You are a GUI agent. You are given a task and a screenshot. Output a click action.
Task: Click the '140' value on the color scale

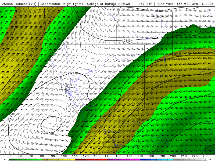click(108, 156)
